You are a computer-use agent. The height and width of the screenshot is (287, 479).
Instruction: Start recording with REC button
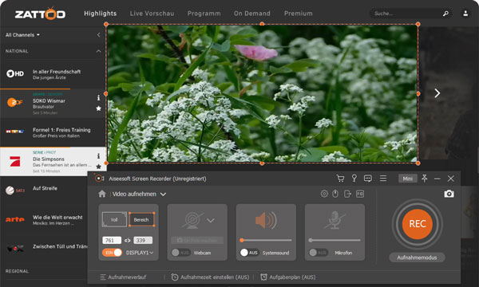tap(418, 224)
